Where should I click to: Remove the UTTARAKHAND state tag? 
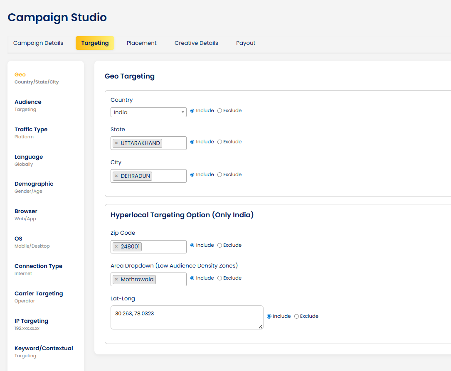click(x=116, y=143)
